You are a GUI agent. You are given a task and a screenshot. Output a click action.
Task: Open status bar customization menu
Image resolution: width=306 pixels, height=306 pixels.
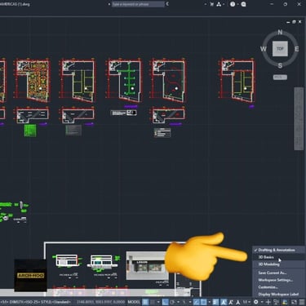(x=302, y=302)
